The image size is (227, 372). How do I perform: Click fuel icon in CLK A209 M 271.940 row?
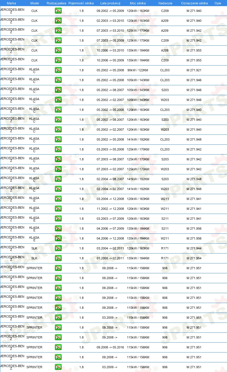point(58,21)
